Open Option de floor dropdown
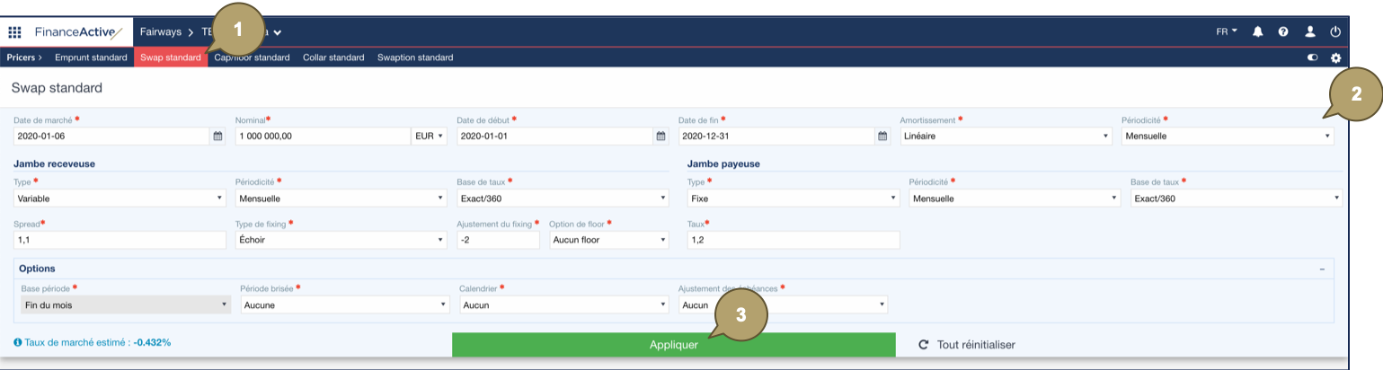The image size is (1383, 370). point(609,240)
